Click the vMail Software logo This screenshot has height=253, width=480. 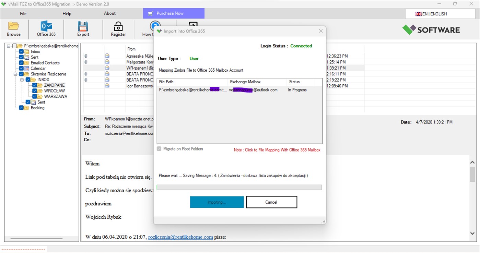pyautogui.click(x=431, y=30)
